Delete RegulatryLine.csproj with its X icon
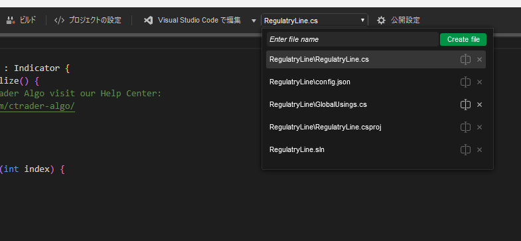The width and height of the screenshot is (521, 241). pyautogui.click(x=479, y=127)
